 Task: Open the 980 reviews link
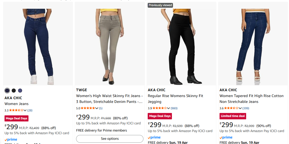click(174, 108)
